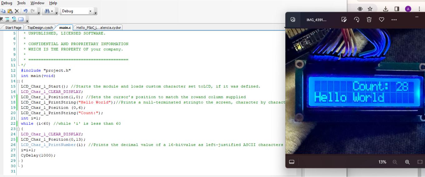
Task: Click the 'while (i<60)' statement
Action: 36,124
